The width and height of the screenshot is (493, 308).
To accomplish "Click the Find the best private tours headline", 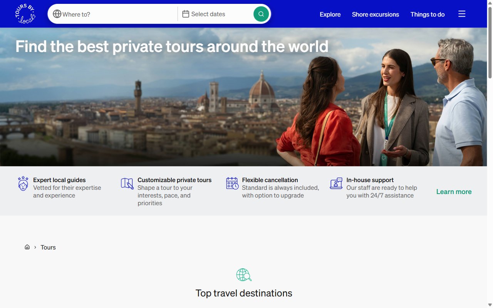I will [x=172, y=47].
